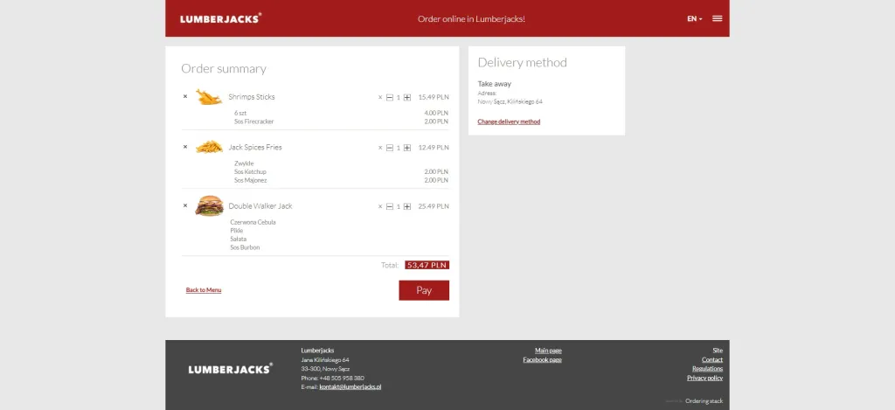Click the Zwykłe option under Jack Spices Fries
Screen dimensions: 895x410
pyautogui.click(x=244, y=163)
